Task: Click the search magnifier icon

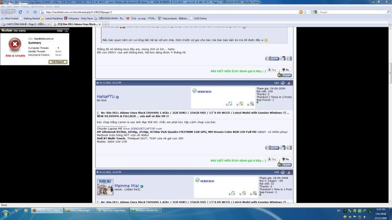Action: (388, 12)
